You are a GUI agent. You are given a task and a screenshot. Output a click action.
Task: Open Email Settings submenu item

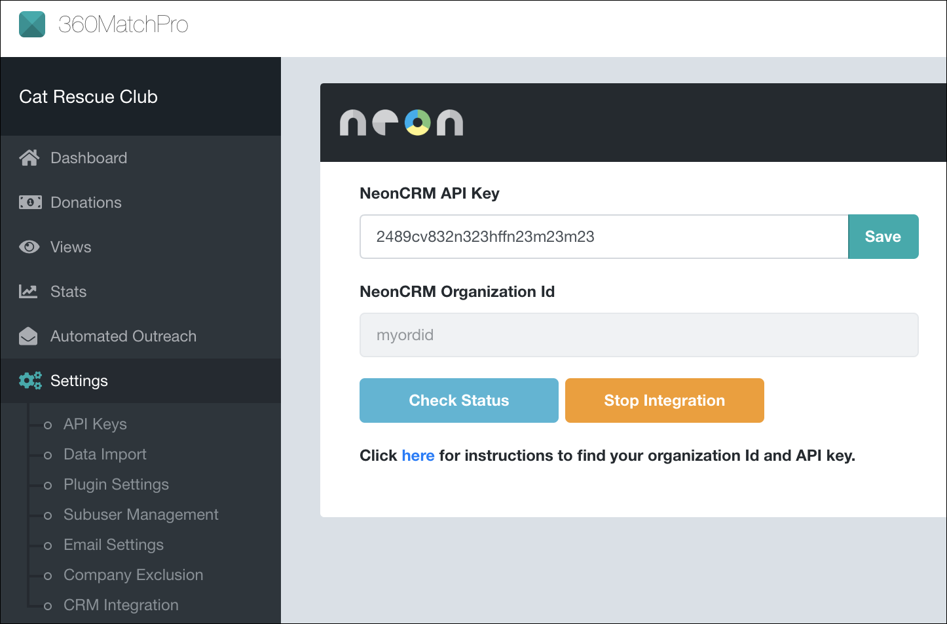click(x=113, y=545)
